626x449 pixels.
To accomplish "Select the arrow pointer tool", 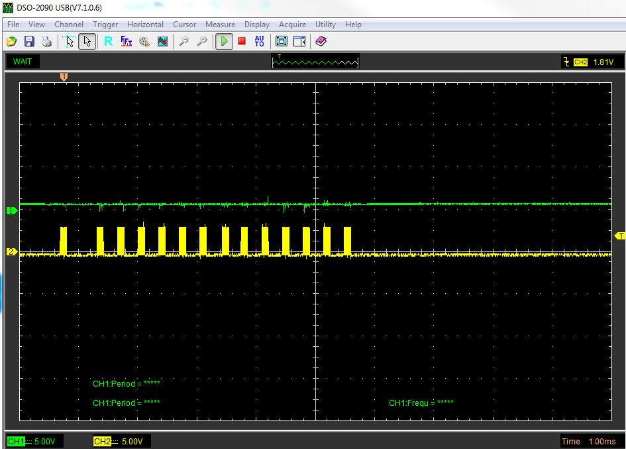I will [87, 41].
